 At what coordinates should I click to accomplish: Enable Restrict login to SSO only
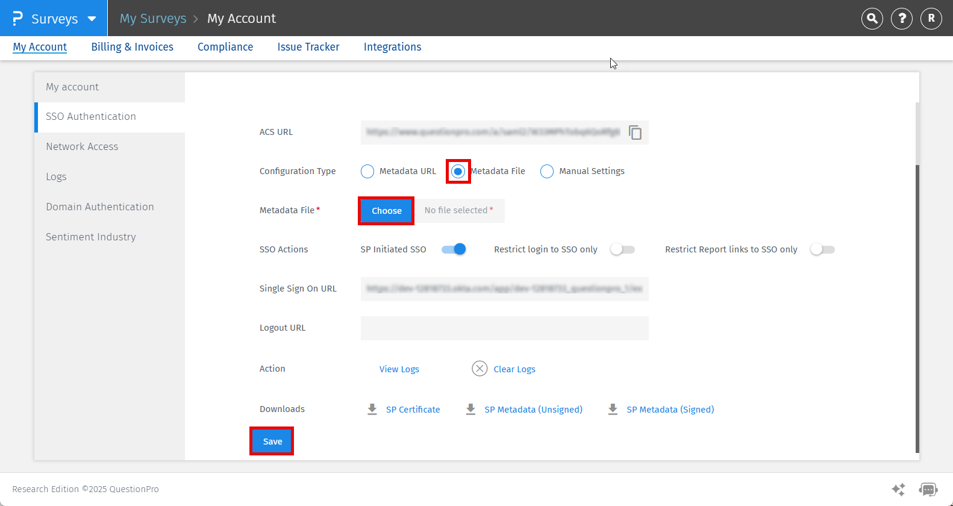[x=622, y=249]
